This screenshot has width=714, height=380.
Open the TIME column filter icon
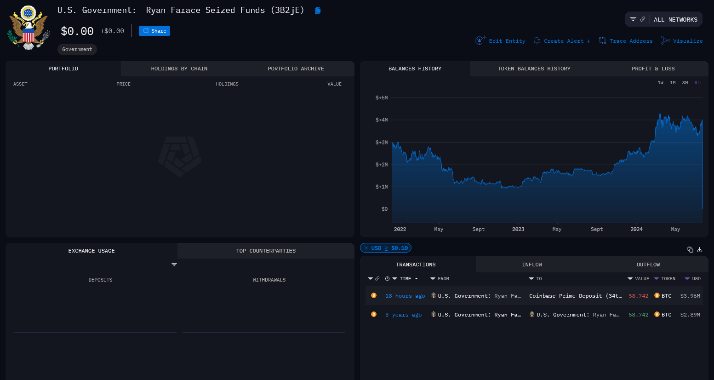[x=394, y=279]
